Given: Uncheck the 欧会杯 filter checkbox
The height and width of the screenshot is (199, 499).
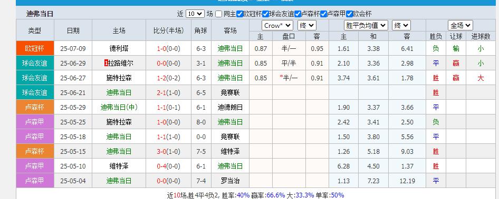Looking at the screenshot, I should pos(349,14).
